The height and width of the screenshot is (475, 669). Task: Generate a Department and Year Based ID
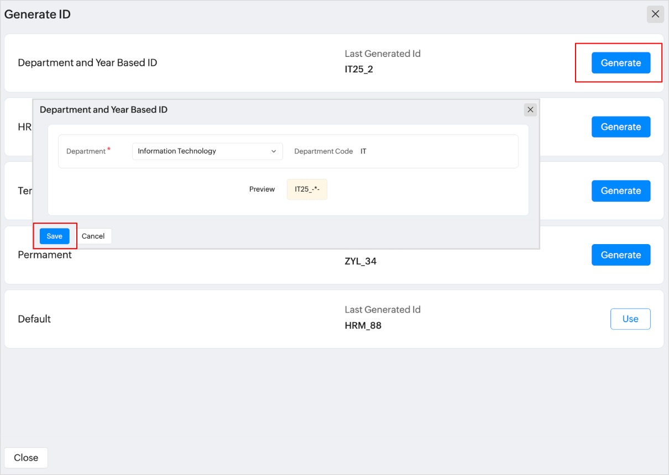(620, 63)
